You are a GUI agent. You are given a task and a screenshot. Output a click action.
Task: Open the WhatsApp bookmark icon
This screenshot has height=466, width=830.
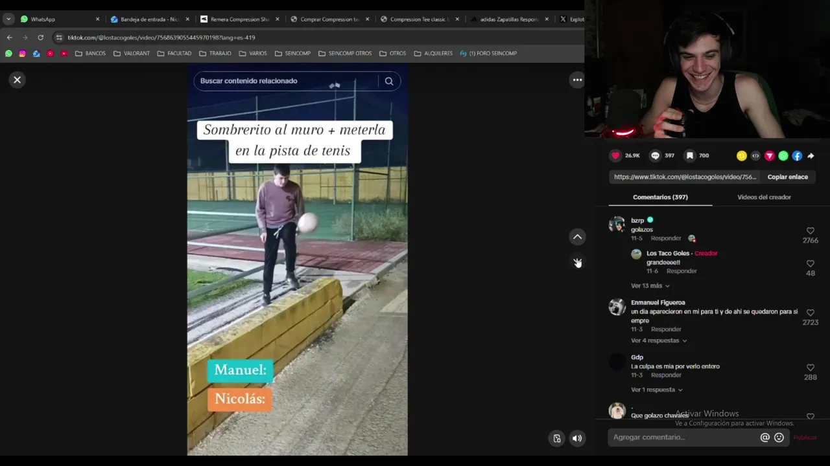click(8, 53)
